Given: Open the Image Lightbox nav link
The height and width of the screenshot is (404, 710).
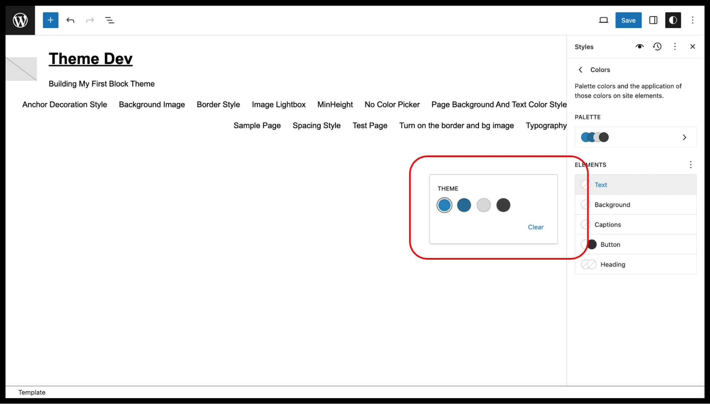Looking at the screenshot, I should tap(278, 105).
